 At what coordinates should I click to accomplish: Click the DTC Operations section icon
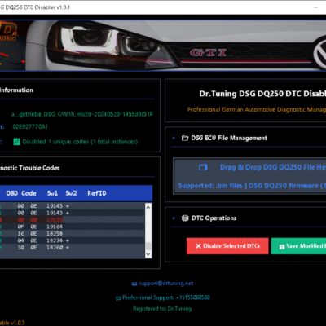pos(185,218)
